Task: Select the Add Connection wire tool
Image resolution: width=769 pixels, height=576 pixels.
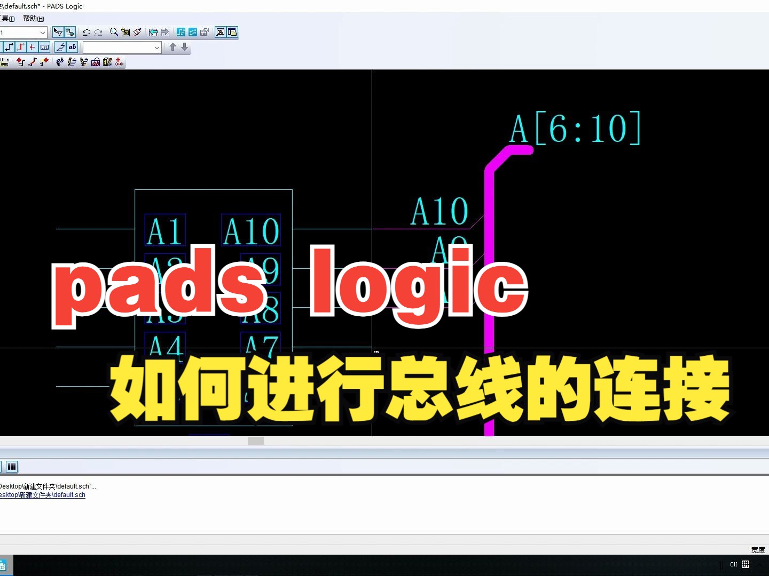Action: click(9, 47)
